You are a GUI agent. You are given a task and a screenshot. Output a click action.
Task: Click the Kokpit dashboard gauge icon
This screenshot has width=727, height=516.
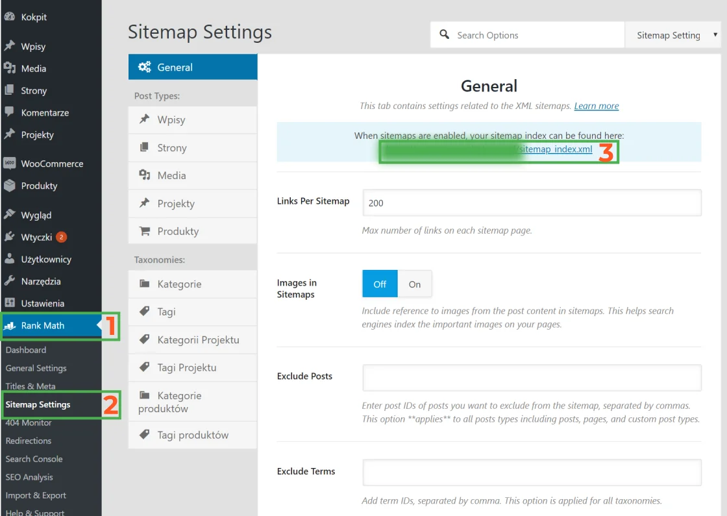[9, 17]
